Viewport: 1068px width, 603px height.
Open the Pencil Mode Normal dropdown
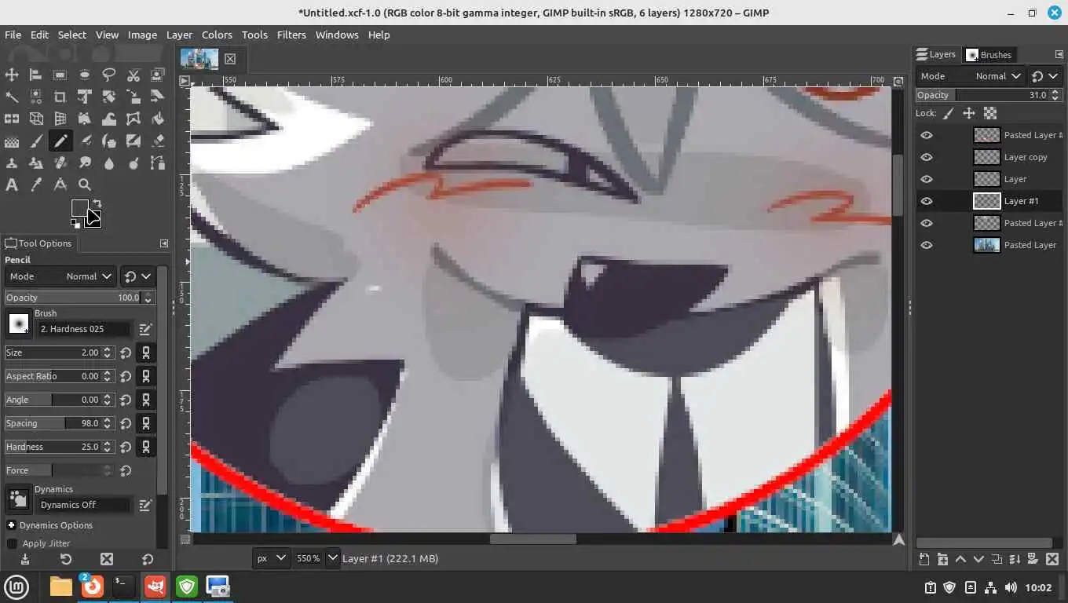click(60, 276)
